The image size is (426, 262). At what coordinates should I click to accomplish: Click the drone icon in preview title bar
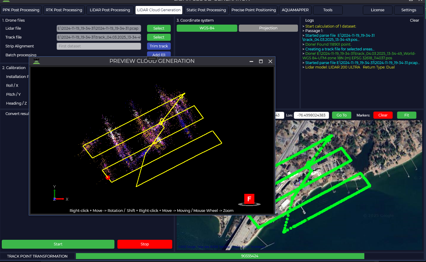pyautogui.click(x=36, y=61)
